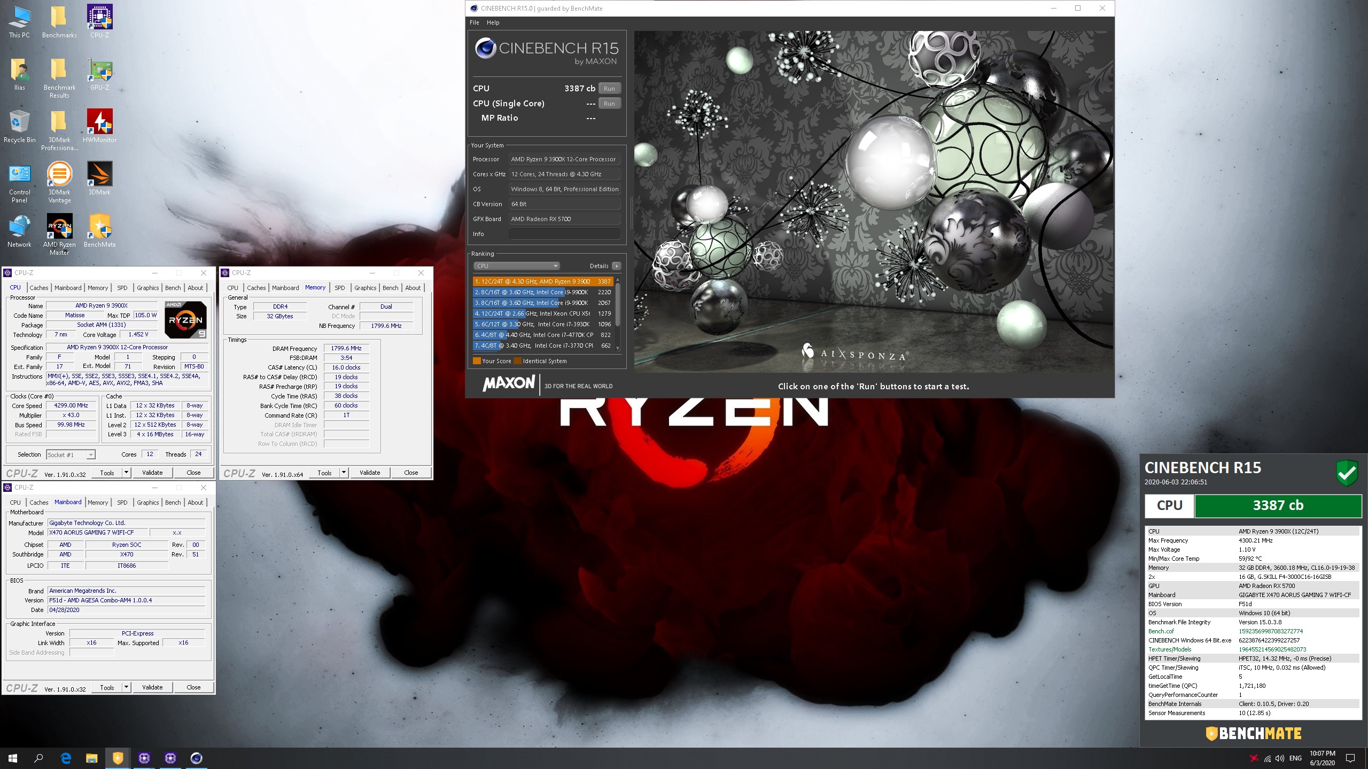Launch GPU-Z desktop shortcut
The image size is (1368, 769).
point(99,74)
